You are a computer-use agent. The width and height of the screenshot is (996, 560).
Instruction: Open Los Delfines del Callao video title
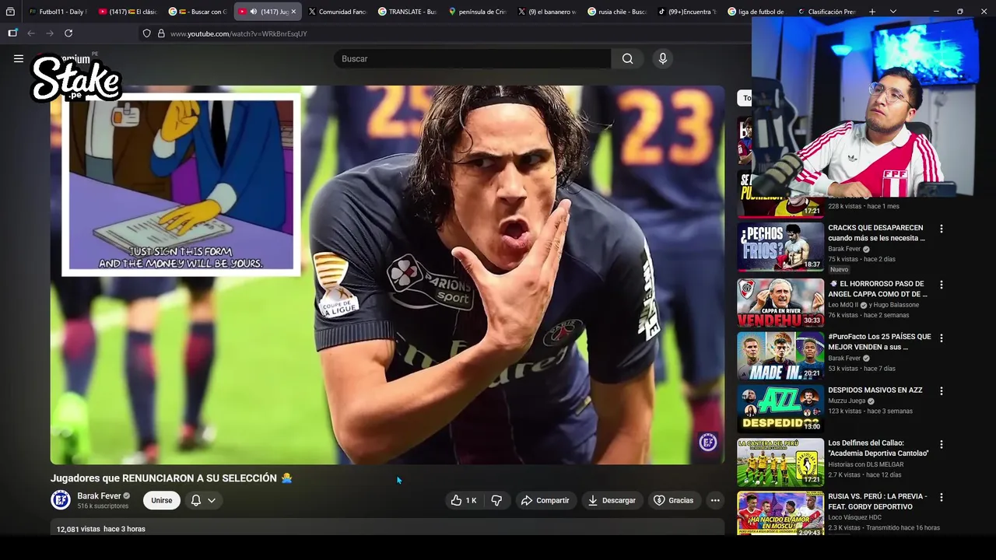[879, 448]
